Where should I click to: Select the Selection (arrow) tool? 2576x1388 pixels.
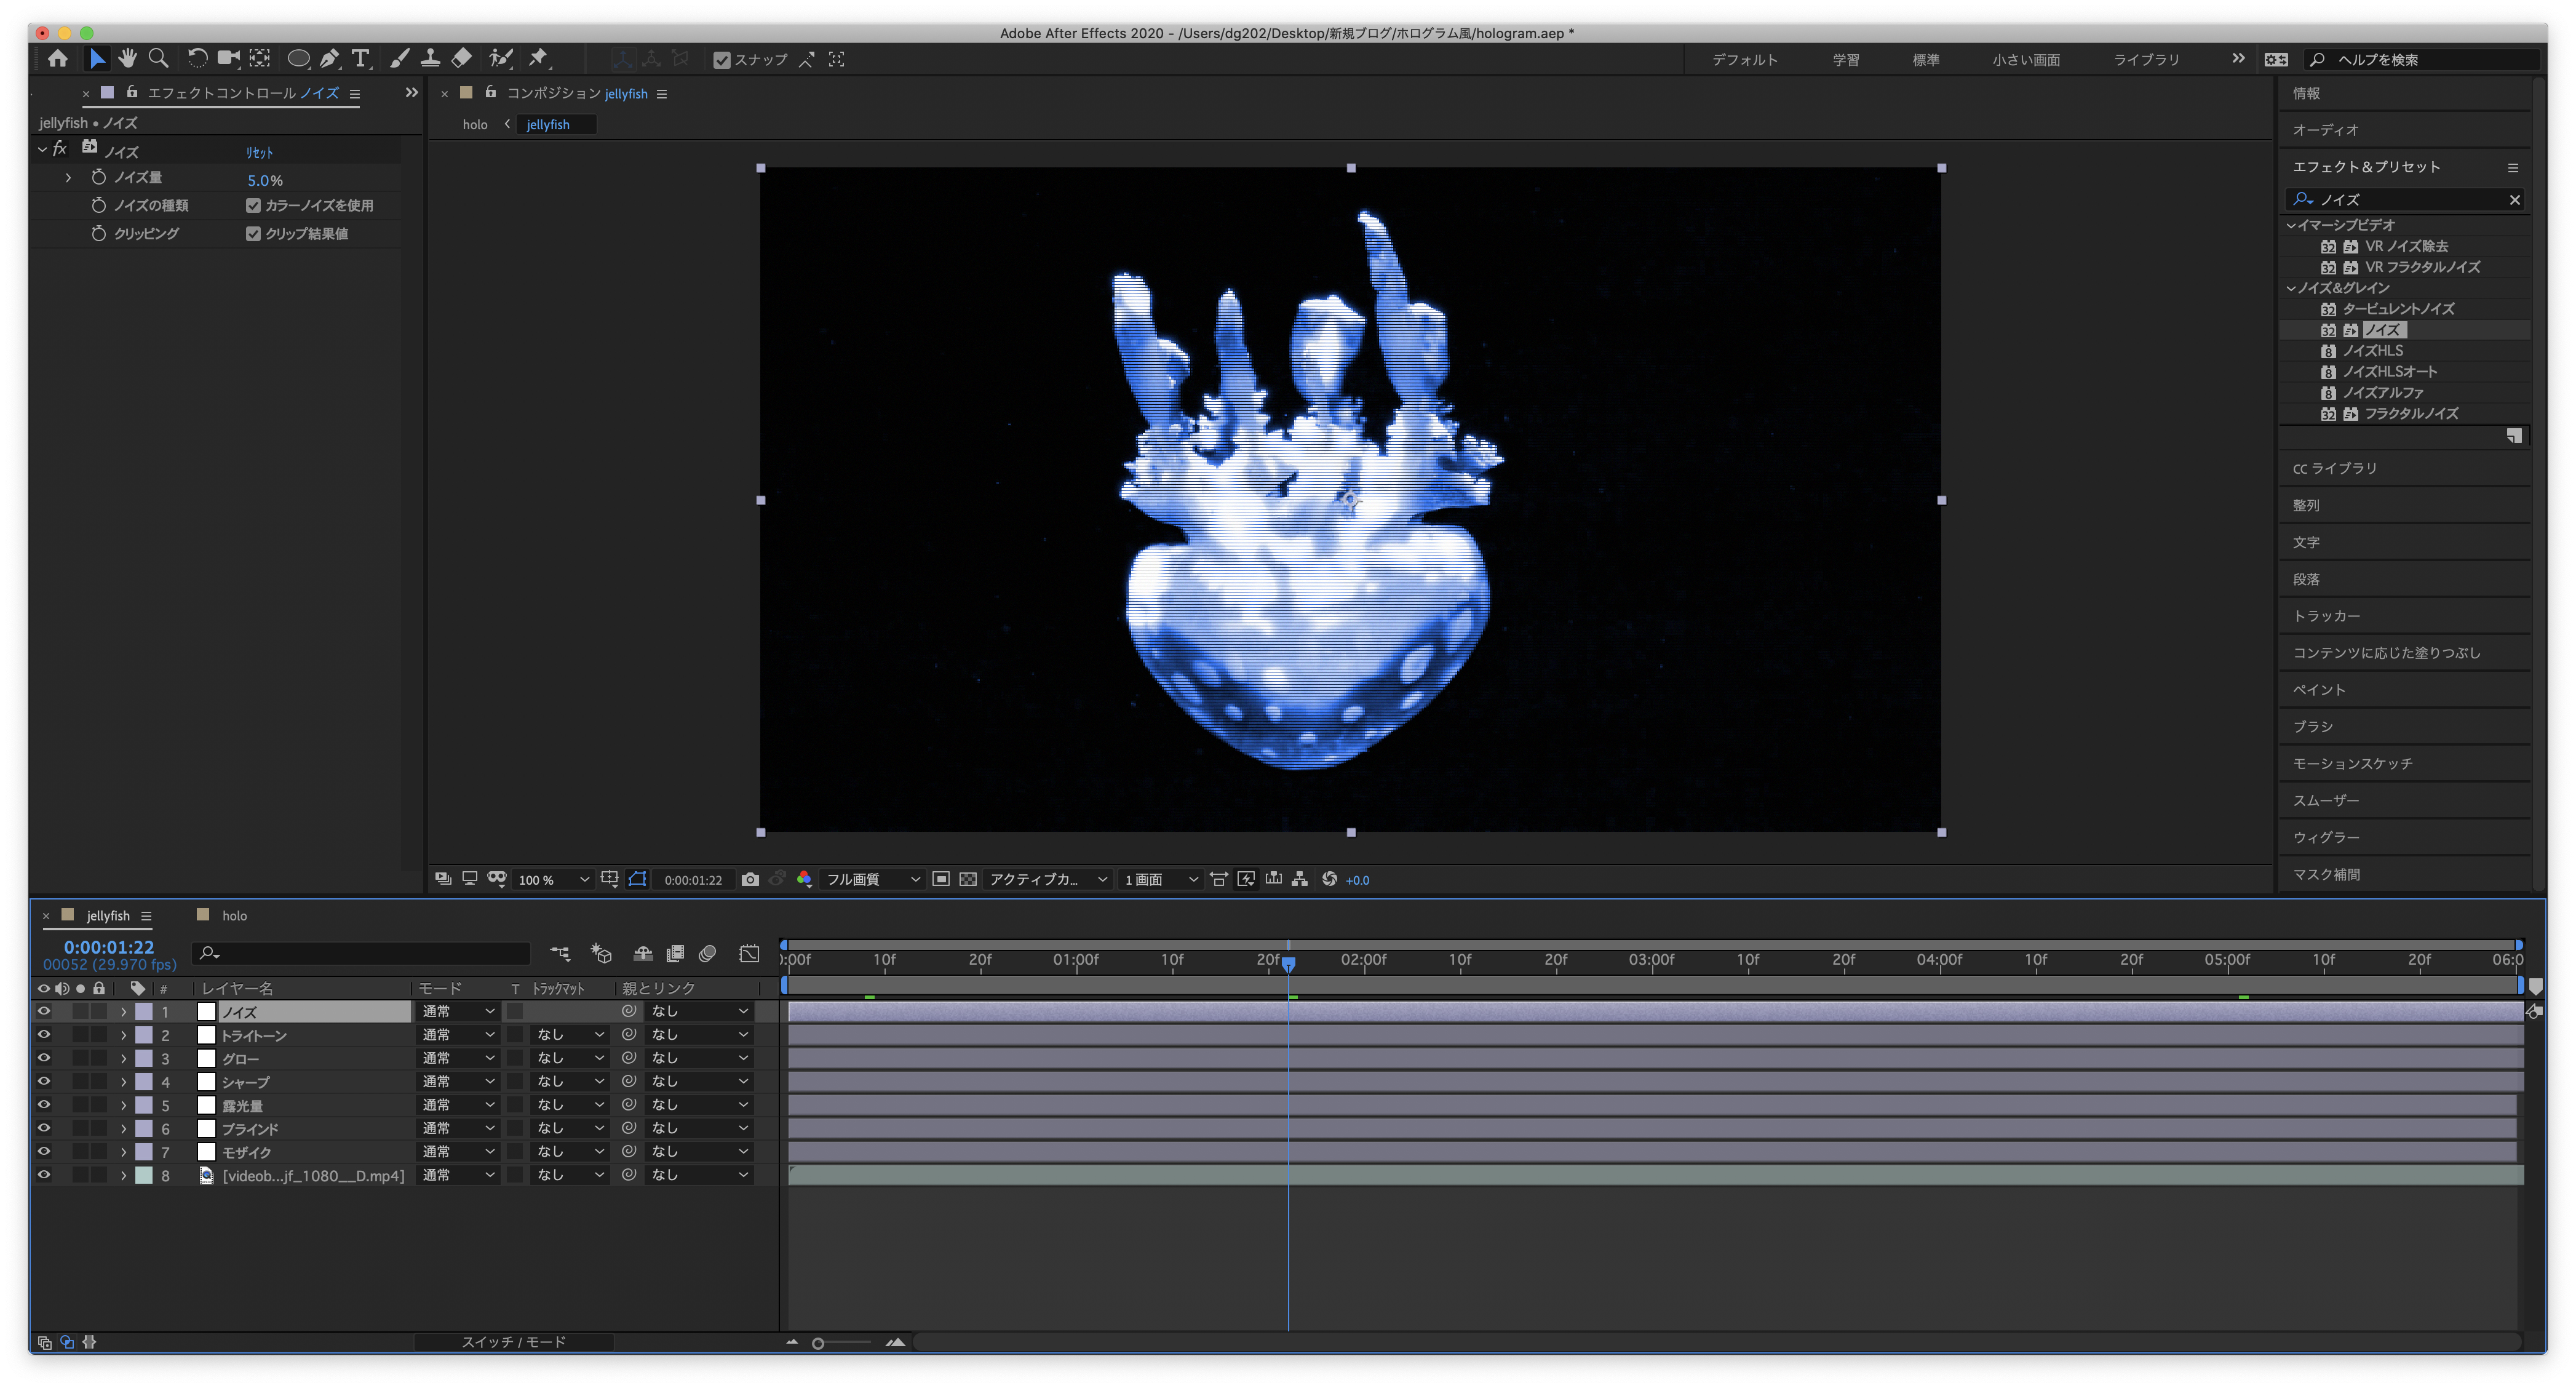(x=97, y=58)
